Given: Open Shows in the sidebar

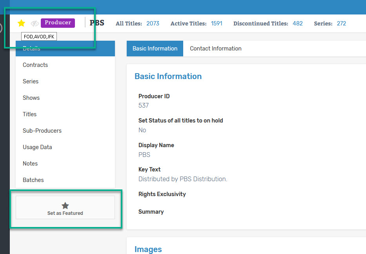Looking at the screenshot, I should tap(66, 98).
